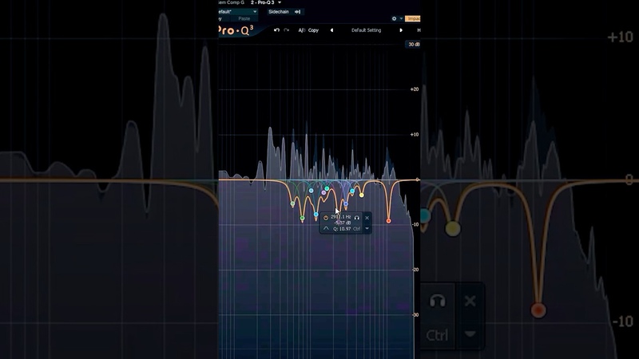Viewport: 639px width, 359px height.
Task: Select the yellow EQ band node
Action: click(x=362, y=195)
